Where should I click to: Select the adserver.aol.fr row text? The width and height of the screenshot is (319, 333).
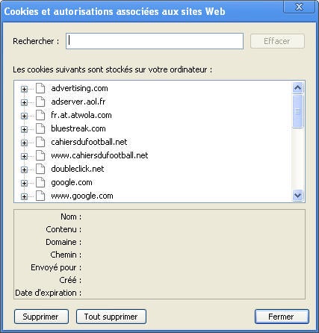[x=78, y=102]
